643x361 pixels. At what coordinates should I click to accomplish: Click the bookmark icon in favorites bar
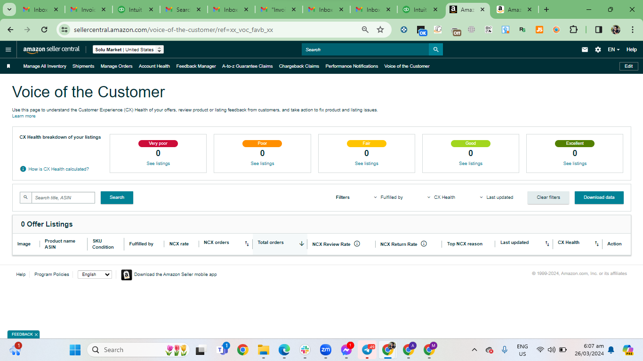click(x=8, y=66)
